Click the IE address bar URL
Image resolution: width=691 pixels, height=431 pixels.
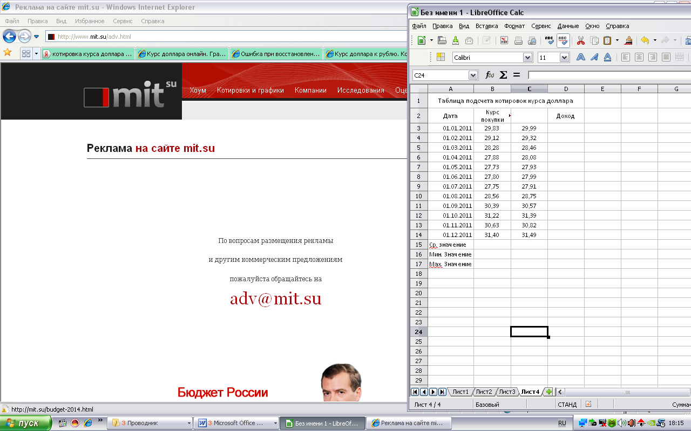(94, 37)
